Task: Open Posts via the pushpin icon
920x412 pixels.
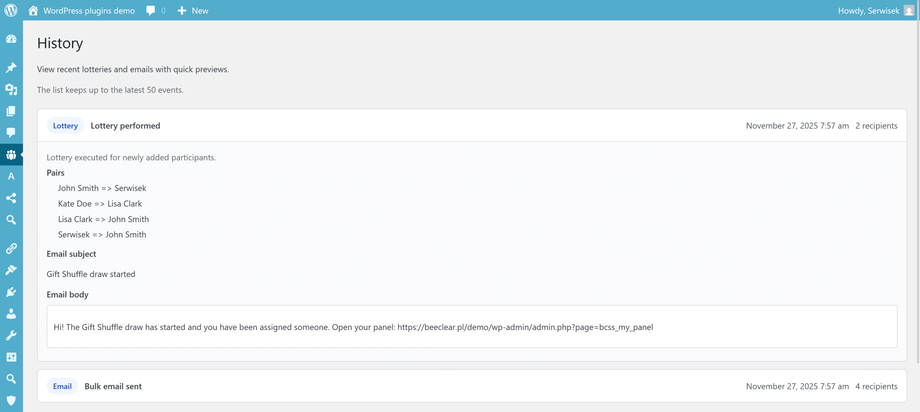Action: click(11, 68)
